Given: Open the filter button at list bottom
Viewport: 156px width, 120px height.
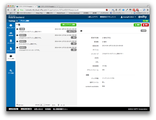Looking at the screenshot, I should 20,105.
